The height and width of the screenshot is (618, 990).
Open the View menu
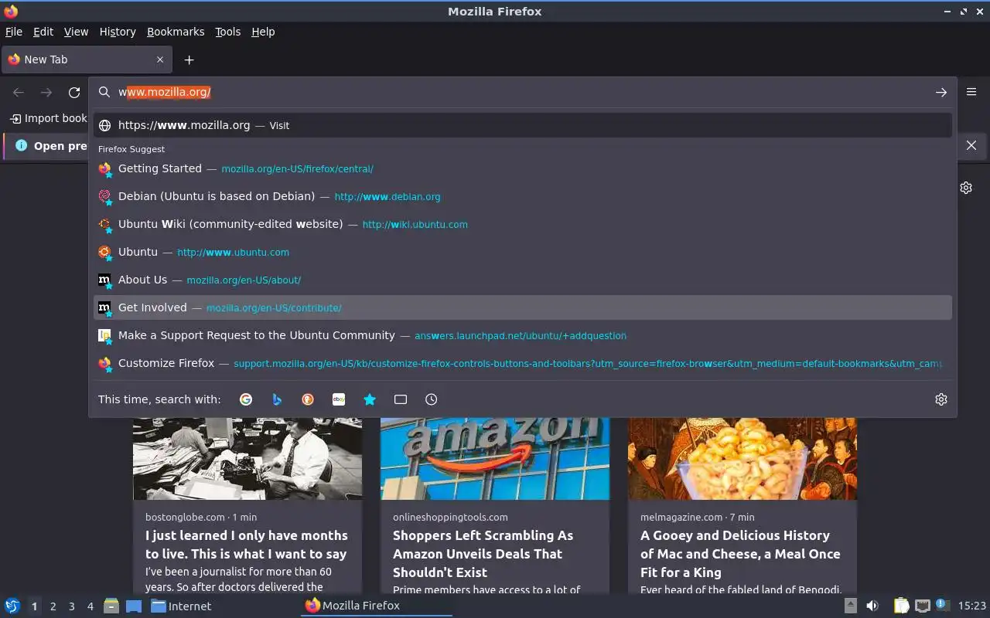pos(76,32)
